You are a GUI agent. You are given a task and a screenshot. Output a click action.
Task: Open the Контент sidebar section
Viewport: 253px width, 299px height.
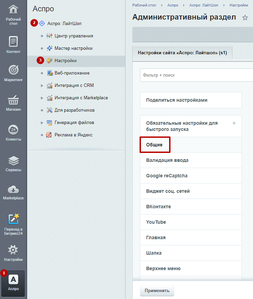click(x=13, y=45)
